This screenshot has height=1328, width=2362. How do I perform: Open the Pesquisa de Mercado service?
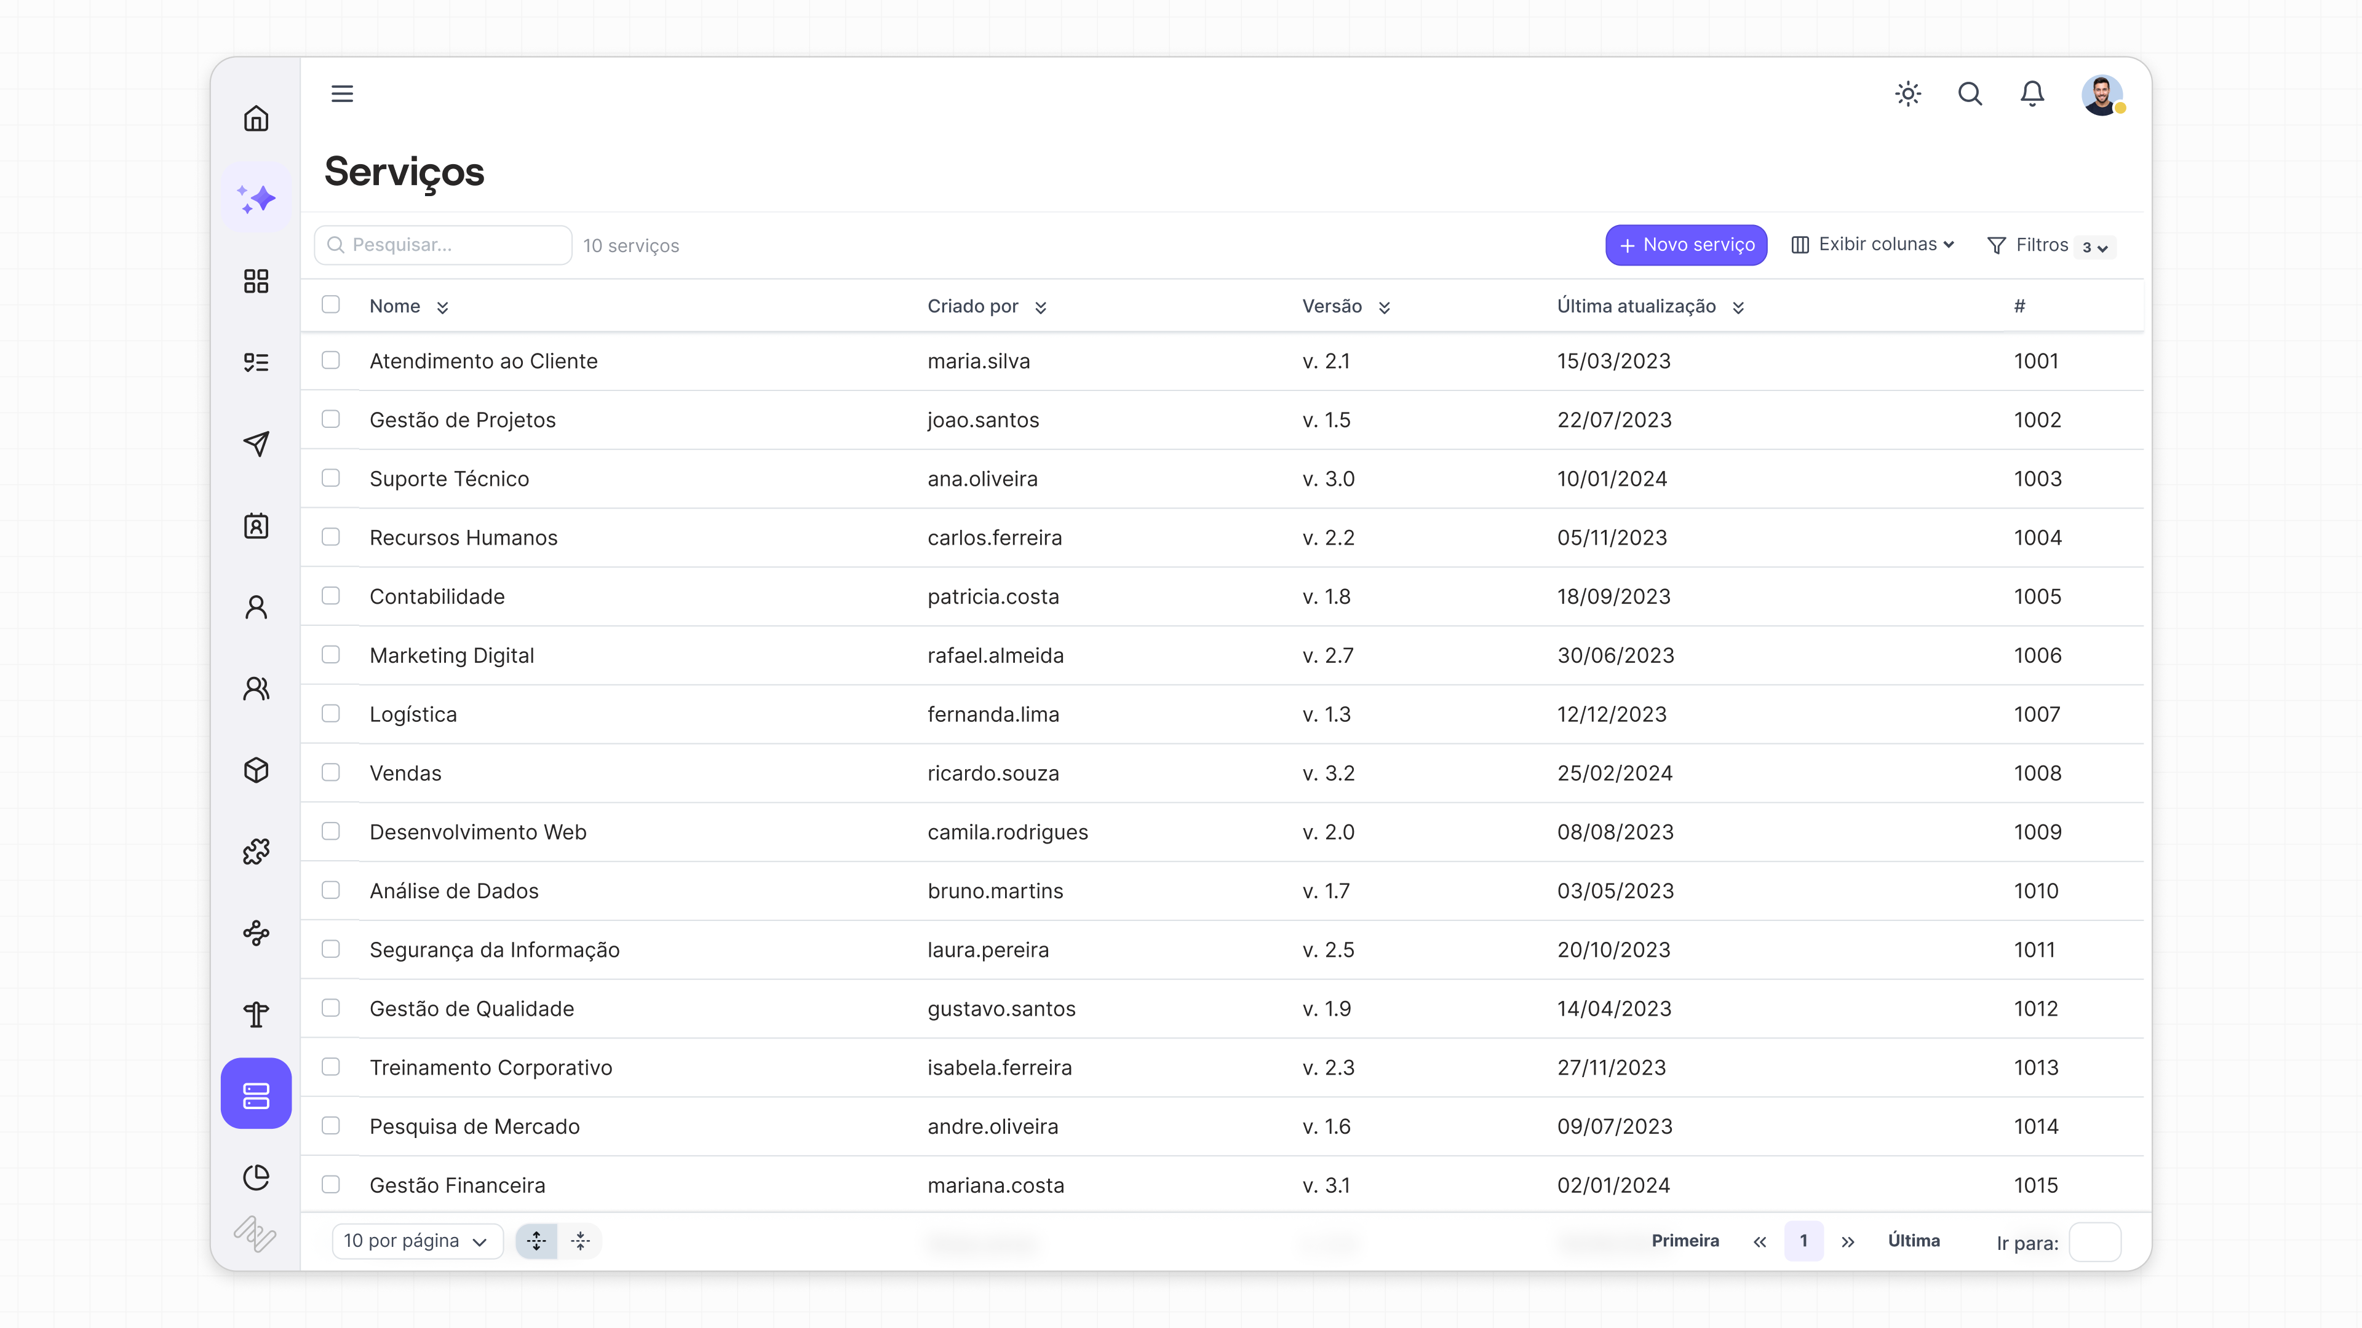(474, 1126)
